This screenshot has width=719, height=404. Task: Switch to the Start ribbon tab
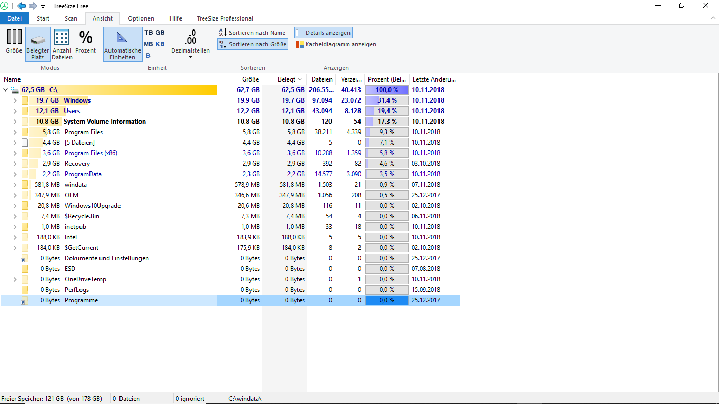point(43,18)
